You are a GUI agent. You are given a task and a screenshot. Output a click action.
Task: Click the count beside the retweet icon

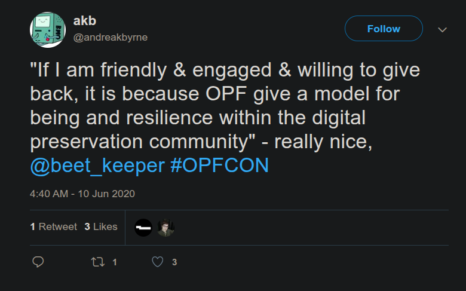pos(114,262)
